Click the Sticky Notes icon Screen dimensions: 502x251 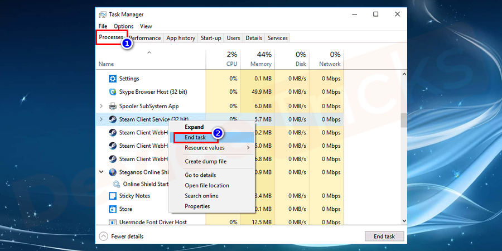coord(112,196)
